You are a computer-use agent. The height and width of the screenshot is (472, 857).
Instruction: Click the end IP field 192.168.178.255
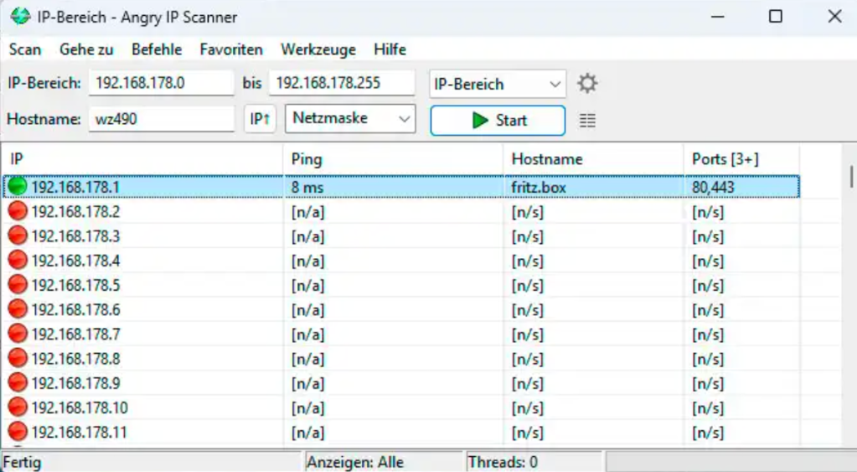click(x=342, y=83)
